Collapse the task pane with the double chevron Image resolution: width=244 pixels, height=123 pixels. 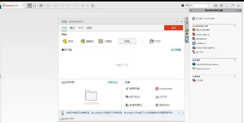(x=191, y=10)
